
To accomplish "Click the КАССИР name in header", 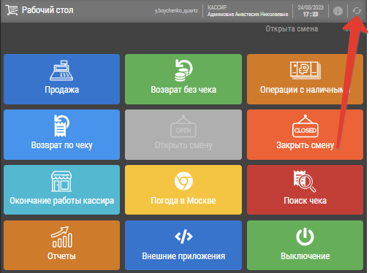I will (x=248, y=11).
